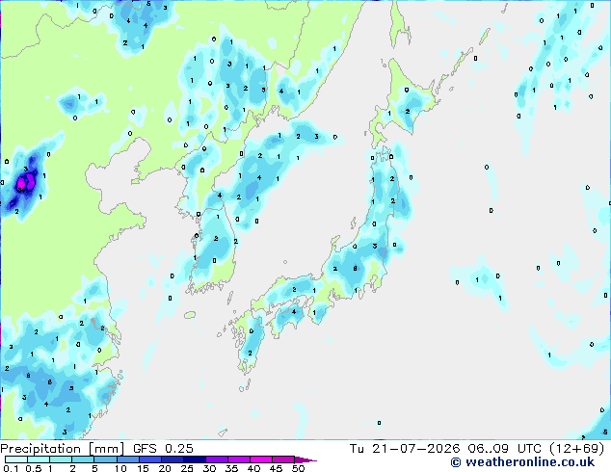Open the weatheronline.co.uk copyright link

[522, 462]
